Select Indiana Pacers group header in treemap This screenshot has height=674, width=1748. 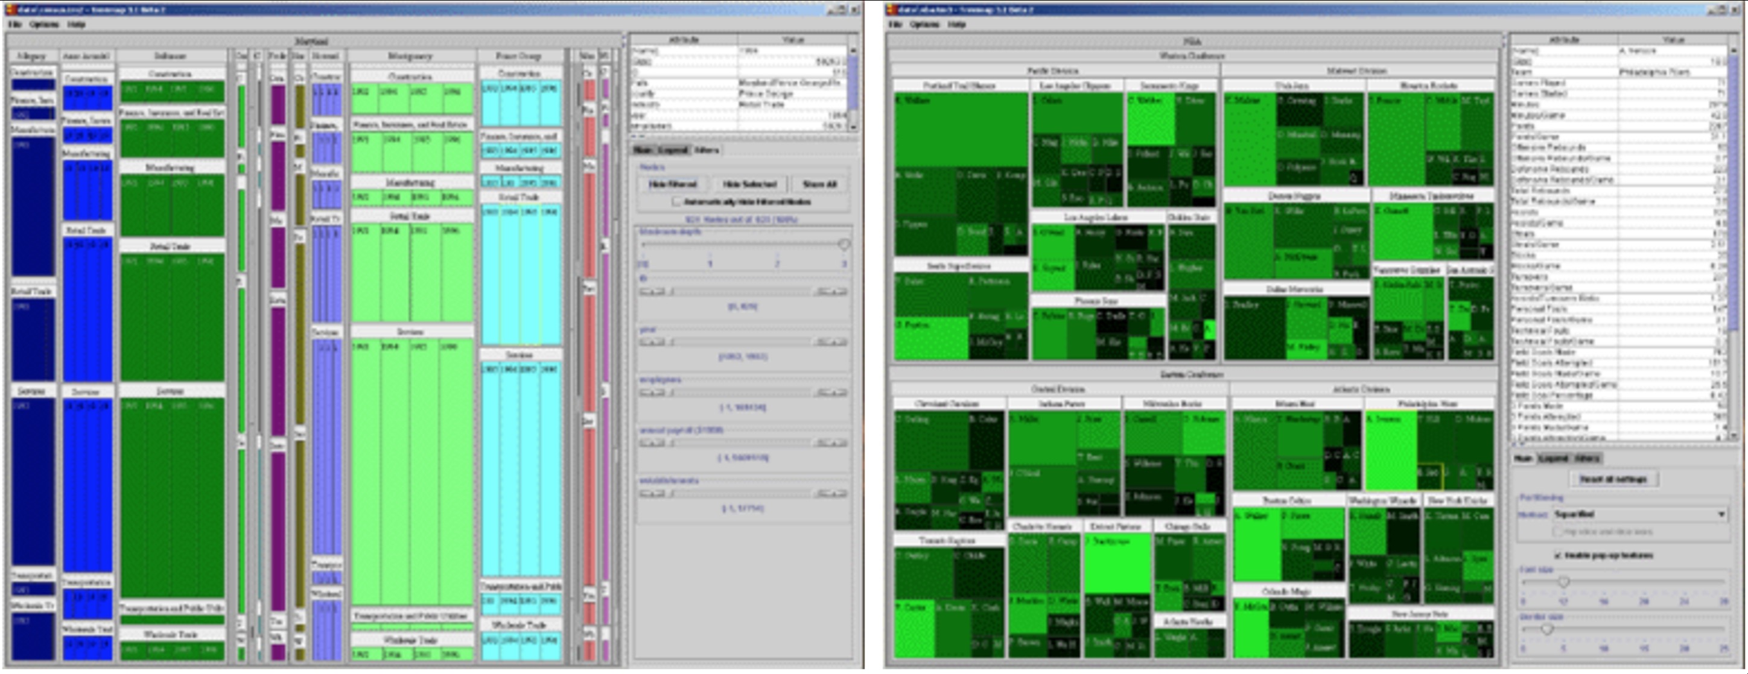point(1062,404)
